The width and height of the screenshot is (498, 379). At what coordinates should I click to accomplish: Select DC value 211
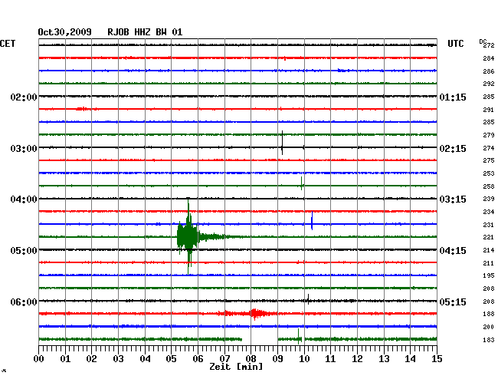(x=489, y=263)
